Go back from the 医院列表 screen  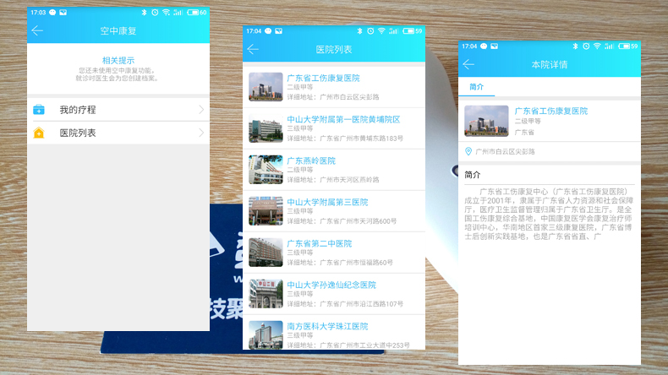(253, 49)
